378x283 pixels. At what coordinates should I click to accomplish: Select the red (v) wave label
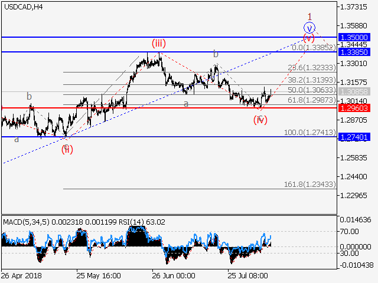coord(309,38)
